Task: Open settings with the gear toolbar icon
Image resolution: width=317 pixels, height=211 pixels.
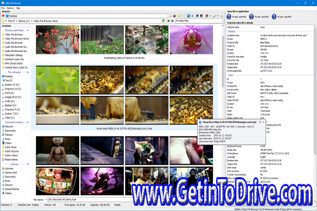Action: (174, 16)
